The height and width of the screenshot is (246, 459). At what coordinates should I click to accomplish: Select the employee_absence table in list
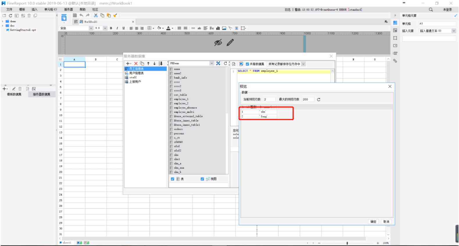pyautogui.click(x=185, y=108)
